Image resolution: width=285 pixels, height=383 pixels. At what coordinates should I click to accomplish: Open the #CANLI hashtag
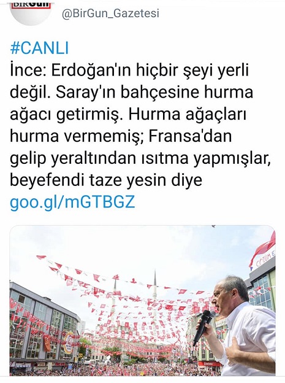point(39,48)
